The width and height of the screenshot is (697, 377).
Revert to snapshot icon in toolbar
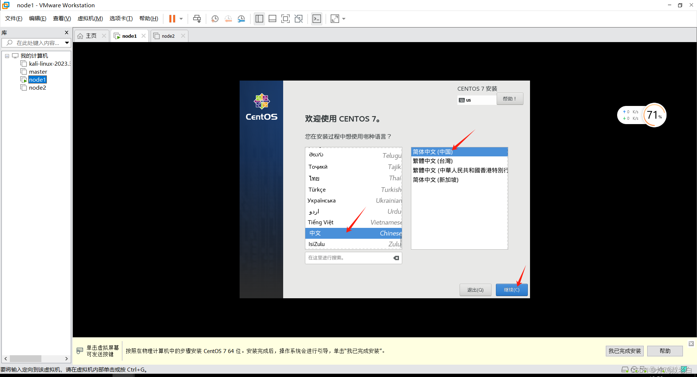click(x=228, y=19)
